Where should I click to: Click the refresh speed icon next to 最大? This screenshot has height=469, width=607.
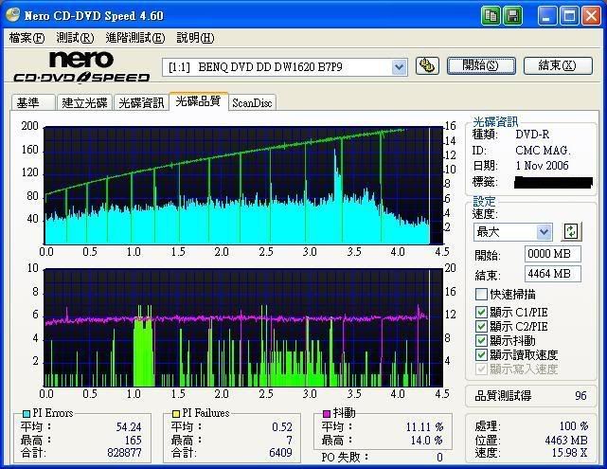572,231
